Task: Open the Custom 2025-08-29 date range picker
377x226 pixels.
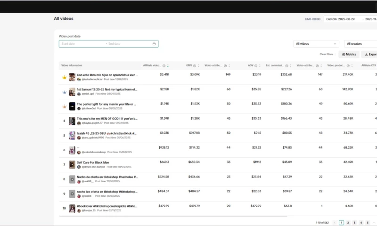Action: point(350,19)
